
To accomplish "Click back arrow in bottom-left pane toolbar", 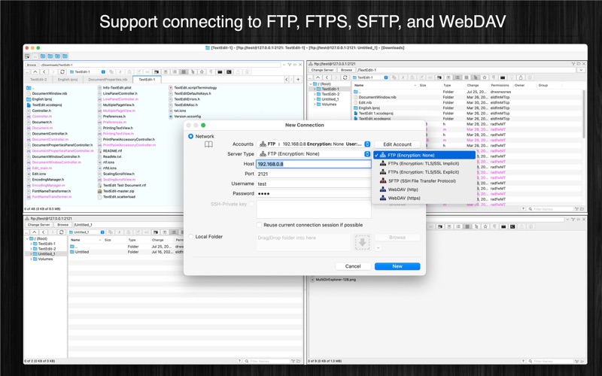I will [44, 232].
